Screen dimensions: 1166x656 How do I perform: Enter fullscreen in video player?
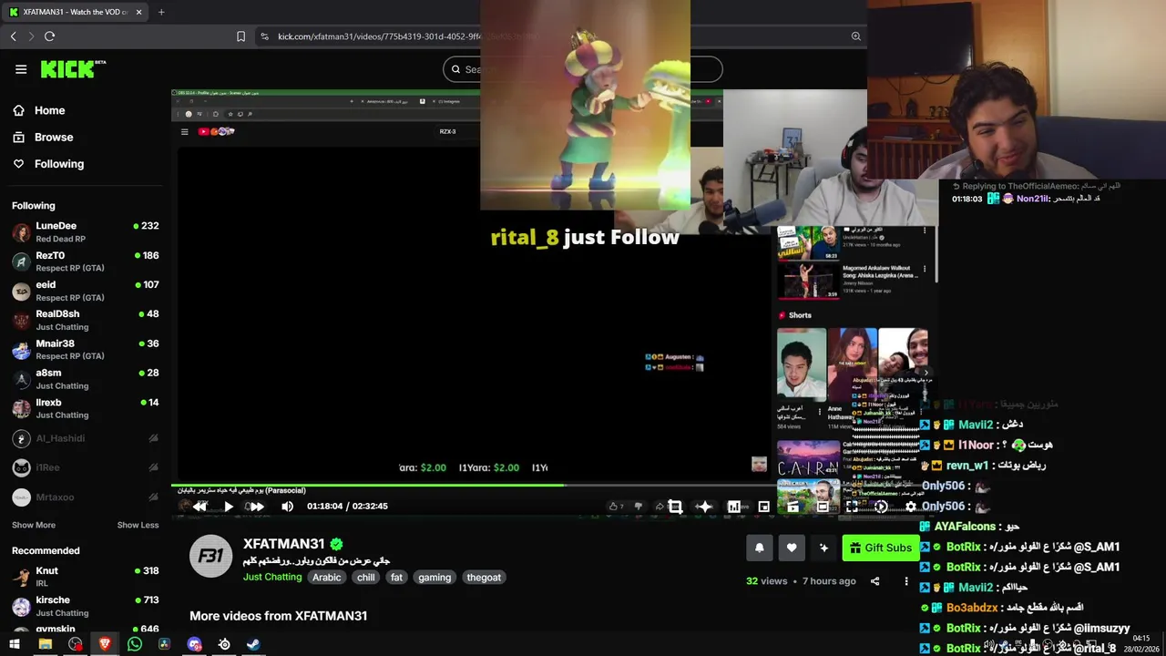851,507
